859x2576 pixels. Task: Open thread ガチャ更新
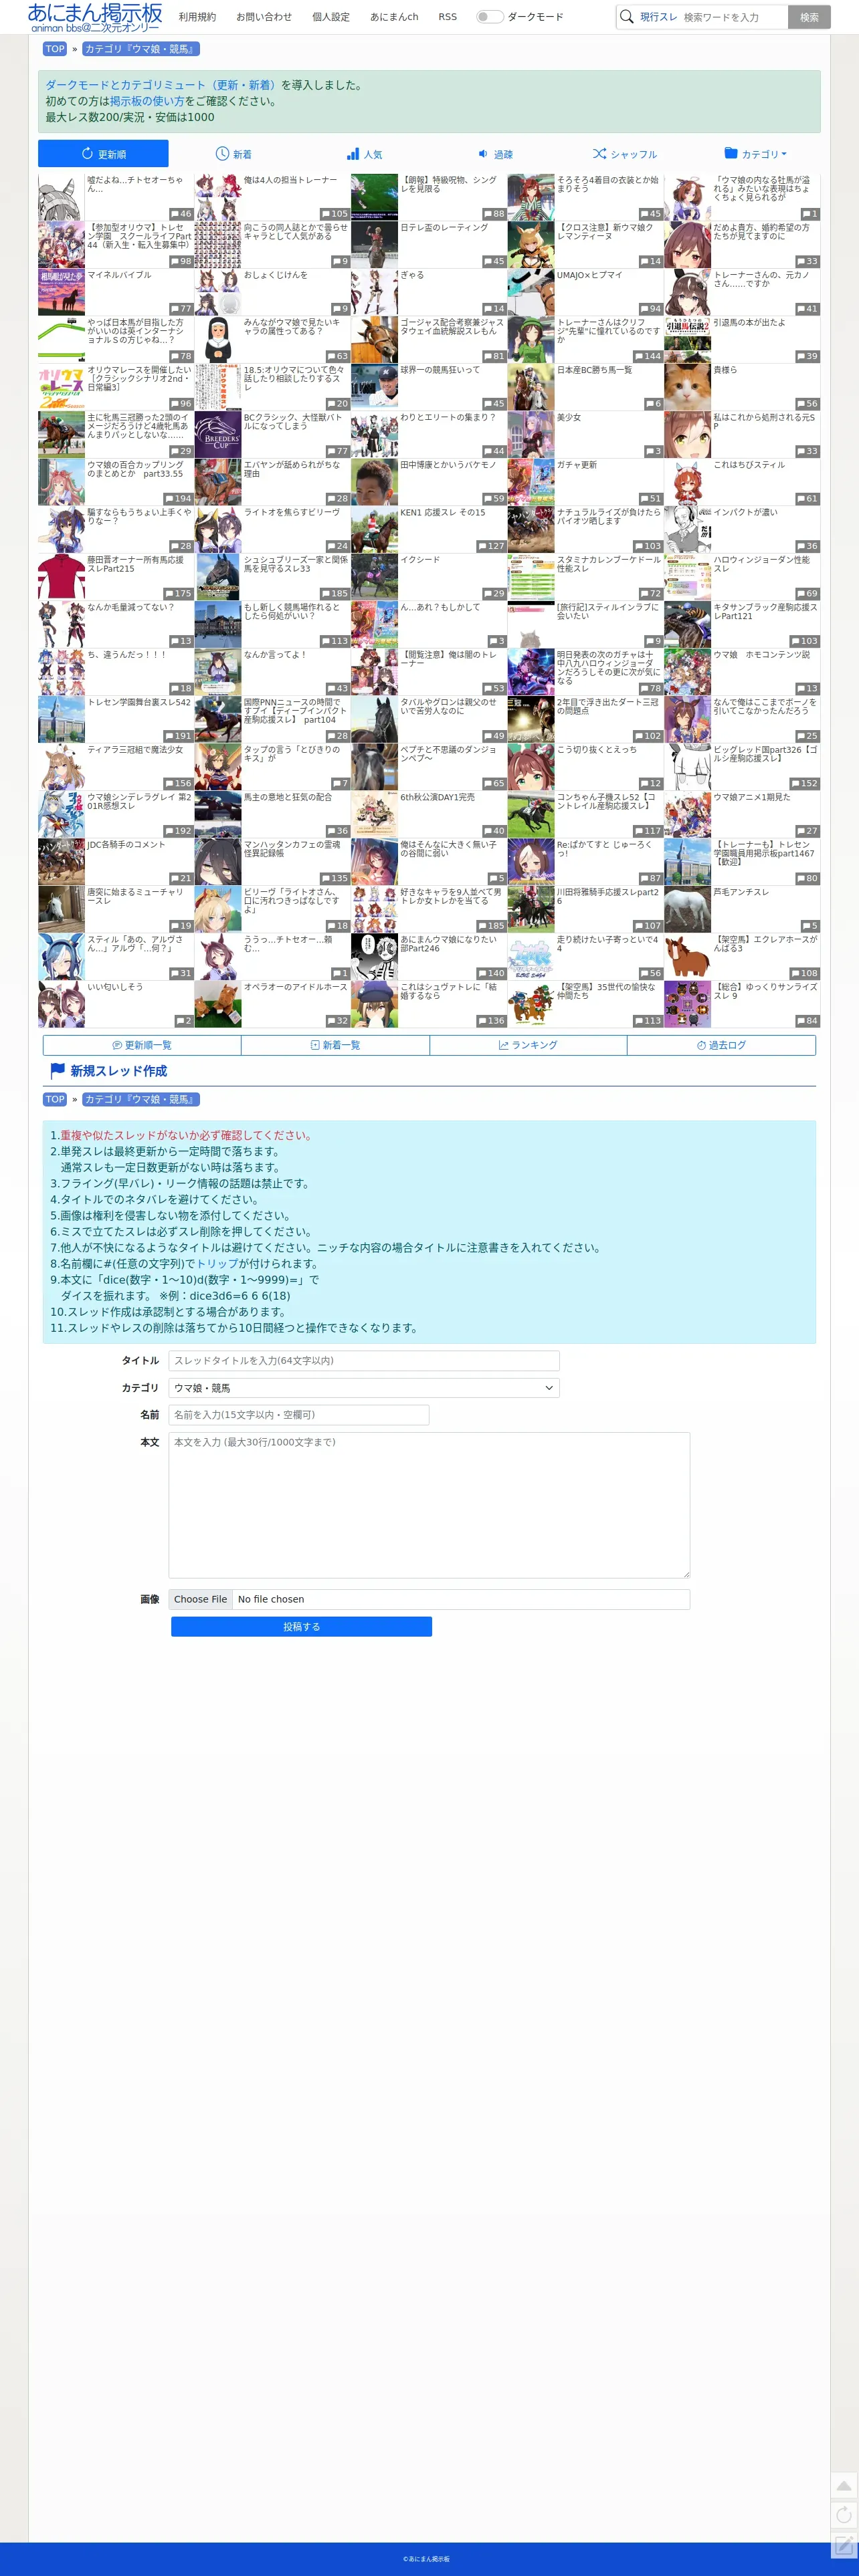[585, 481]
